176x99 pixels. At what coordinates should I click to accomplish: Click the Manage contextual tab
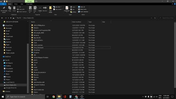(x=29, y=1)
